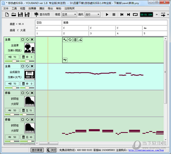
Task: Open the 导出 menu
Action: [50, 9]
